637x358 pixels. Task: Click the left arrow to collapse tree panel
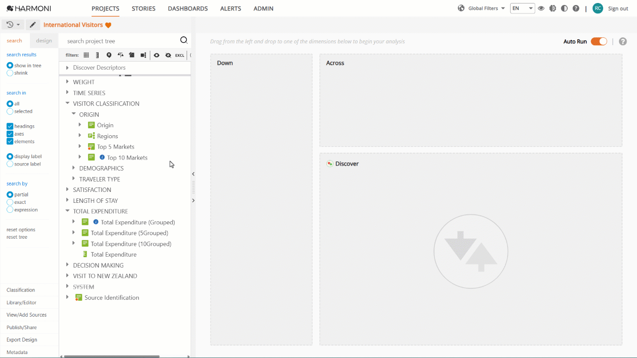[193, 174]
